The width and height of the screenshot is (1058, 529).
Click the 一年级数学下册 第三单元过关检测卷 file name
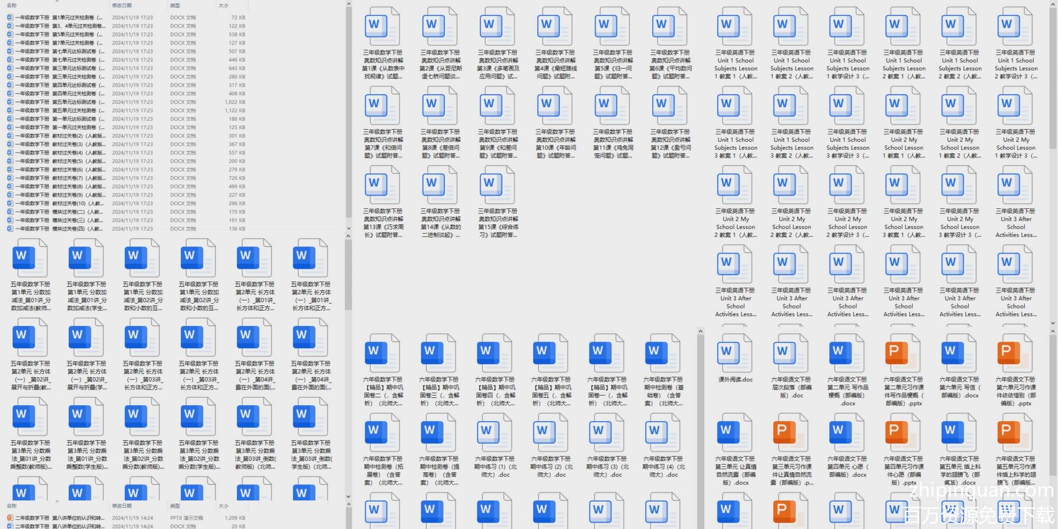point(60,77)
